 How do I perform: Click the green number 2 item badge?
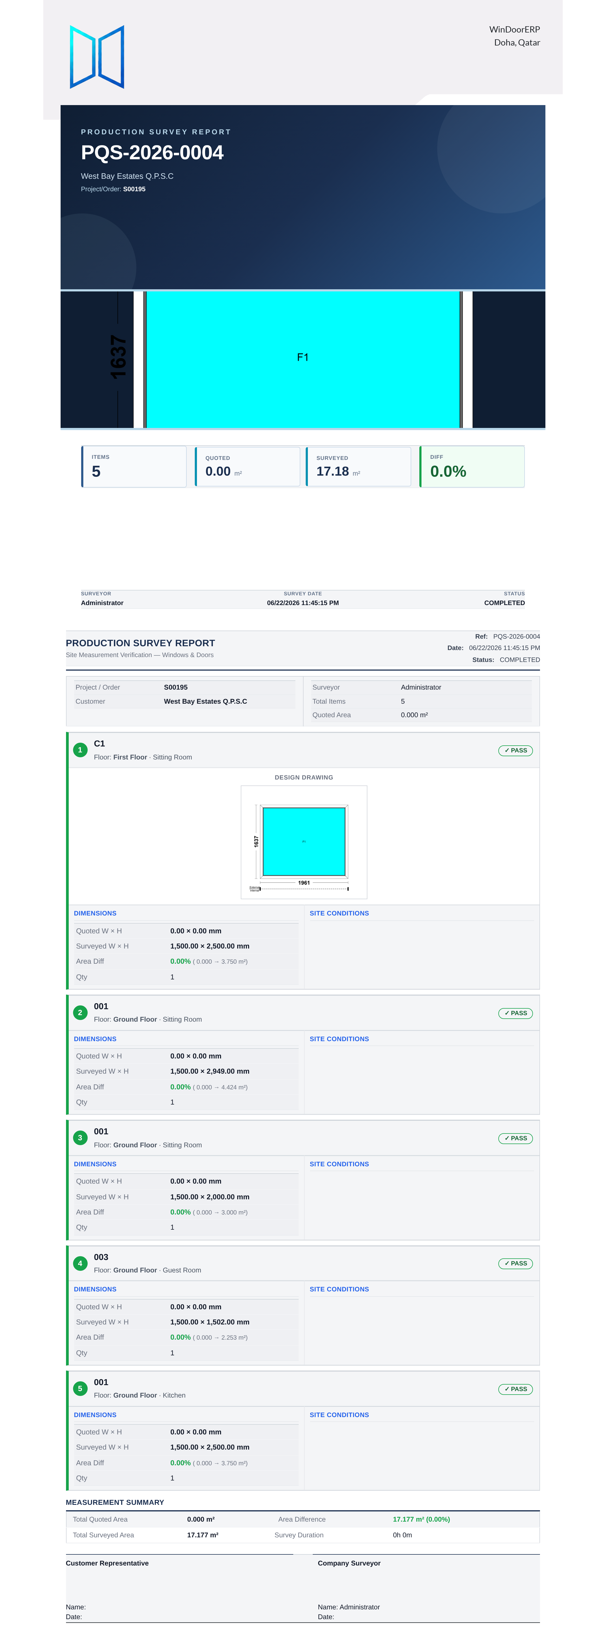pyautogui.click(x=80, y=1013)
